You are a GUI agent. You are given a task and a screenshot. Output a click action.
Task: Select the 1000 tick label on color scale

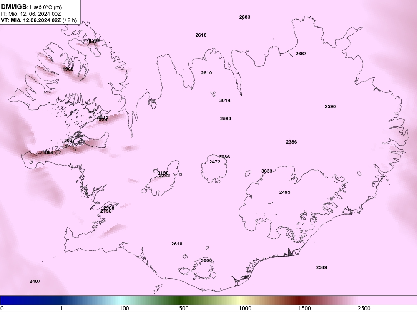[245, 308]
